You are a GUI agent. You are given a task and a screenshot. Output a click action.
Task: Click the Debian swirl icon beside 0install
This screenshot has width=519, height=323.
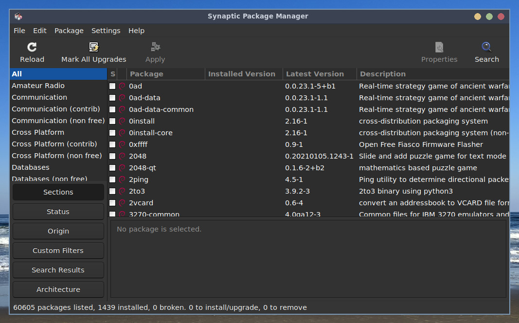tap(122, 121)
